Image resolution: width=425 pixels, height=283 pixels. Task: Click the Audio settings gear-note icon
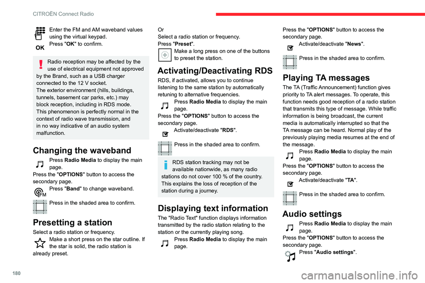pyautogui.click(x=290, y=256)
